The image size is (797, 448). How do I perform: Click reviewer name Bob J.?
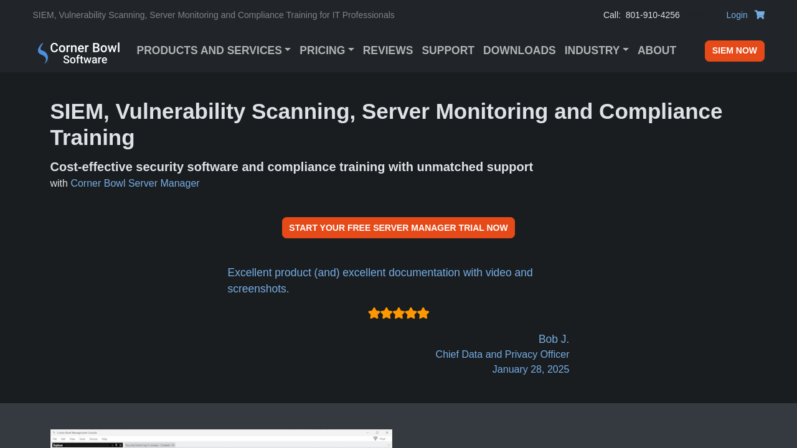point(554,339)
